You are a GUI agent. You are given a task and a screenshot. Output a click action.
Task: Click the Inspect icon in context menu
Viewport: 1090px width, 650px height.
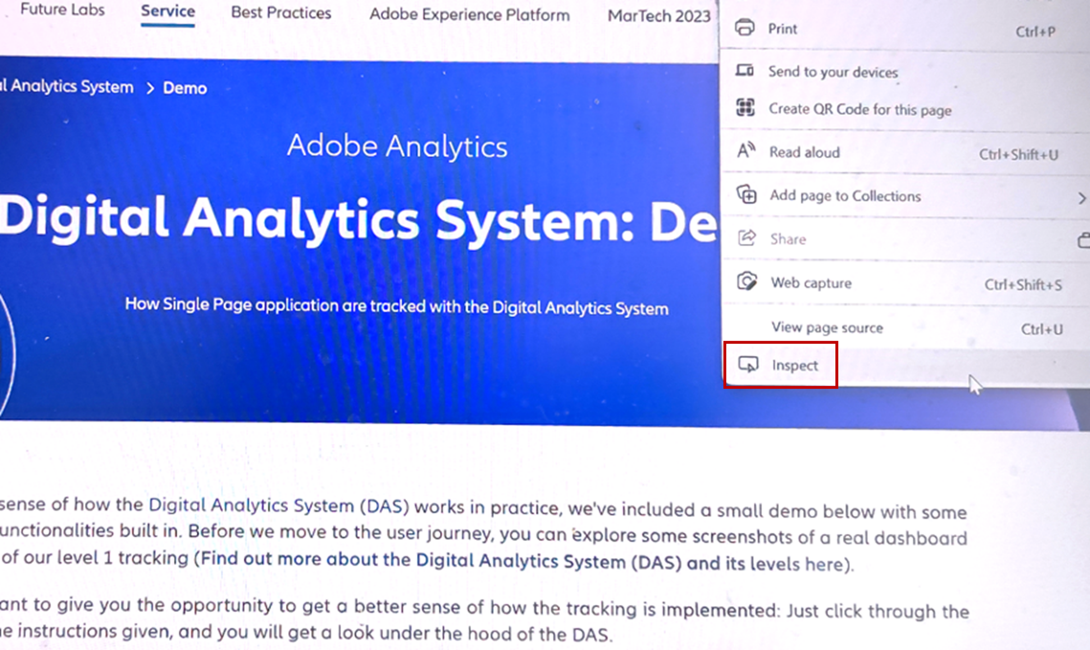click(748, 364)
